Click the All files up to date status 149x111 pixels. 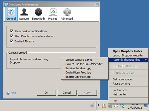click(128, 73)
